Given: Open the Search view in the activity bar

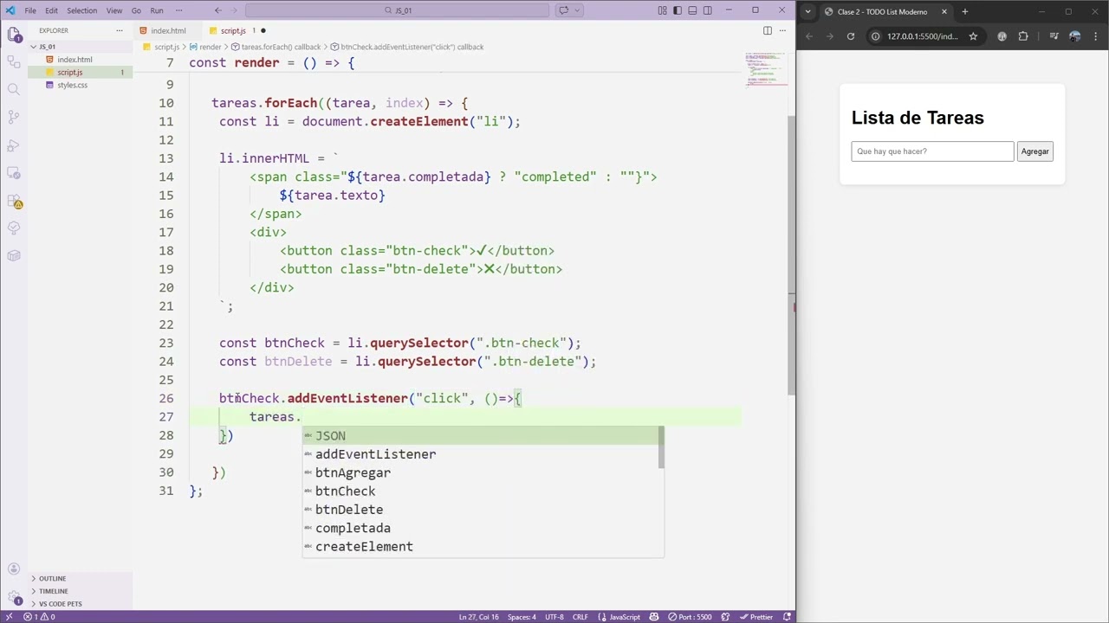Looking at the screenshot, I should [14, 89].
